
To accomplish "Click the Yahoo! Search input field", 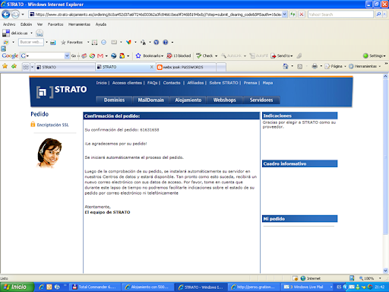I will pyautogui.click(x=340, y=14).
